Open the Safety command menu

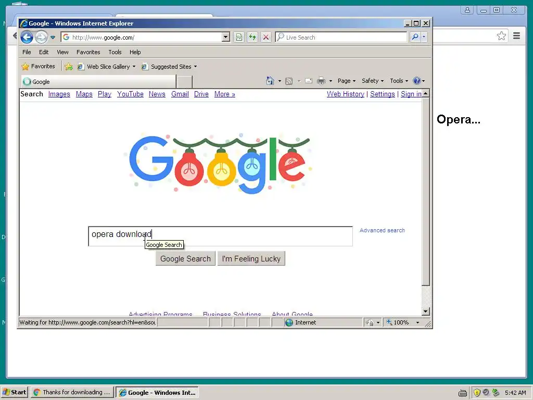[x=373, y=81]
